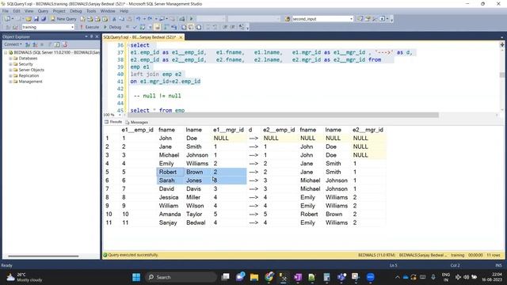
Task: Click the Windows Start button
Action: (x=136, y=277)
